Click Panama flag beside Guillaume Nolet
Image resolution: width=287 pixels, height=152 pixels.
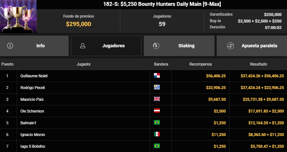[157, 75]
